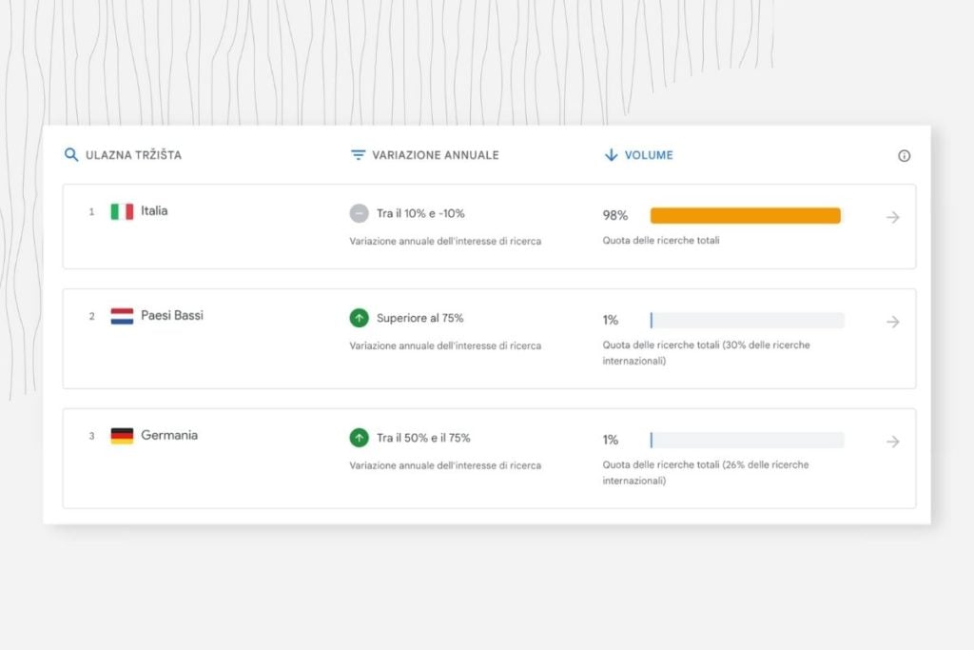
Task: Click the 1% value in Germania row
Action: pyautogui.click(x=610, y=440)
